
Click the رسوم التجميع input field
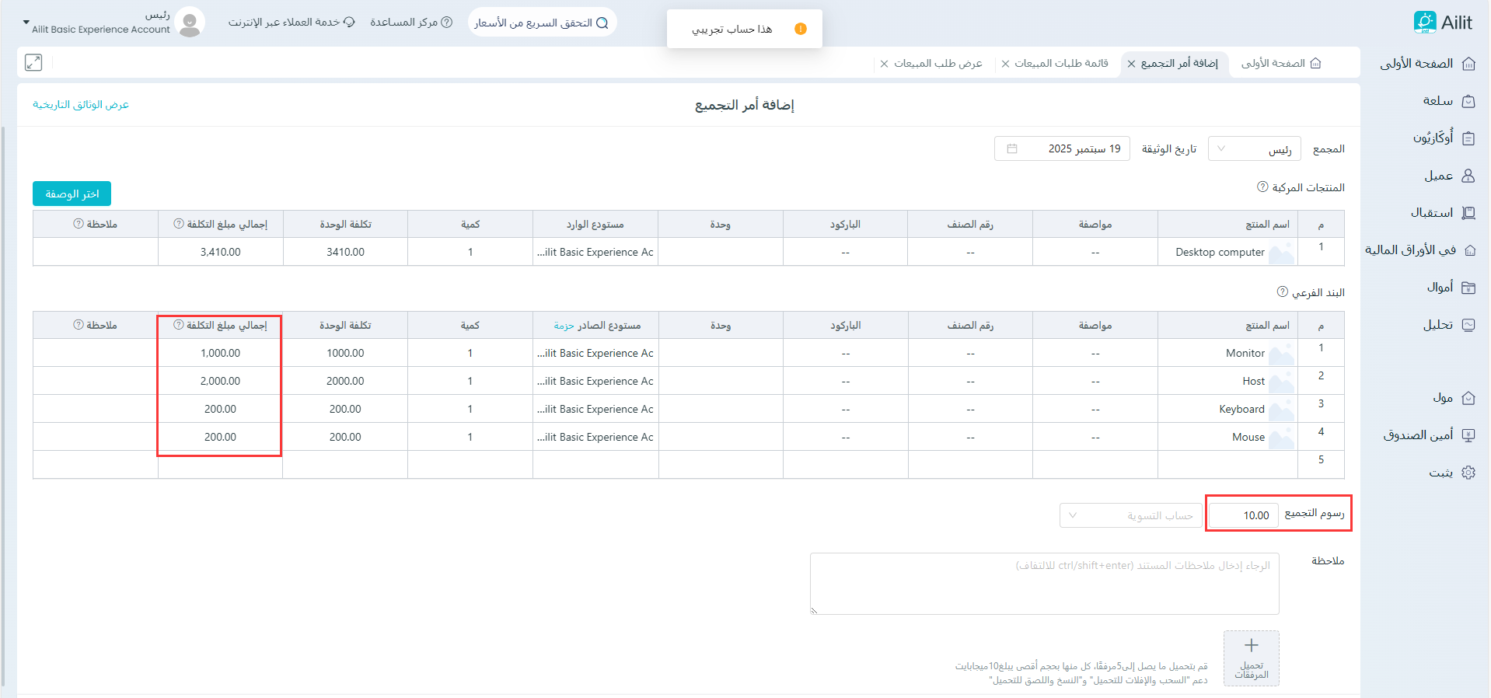tap(1244, 515)
